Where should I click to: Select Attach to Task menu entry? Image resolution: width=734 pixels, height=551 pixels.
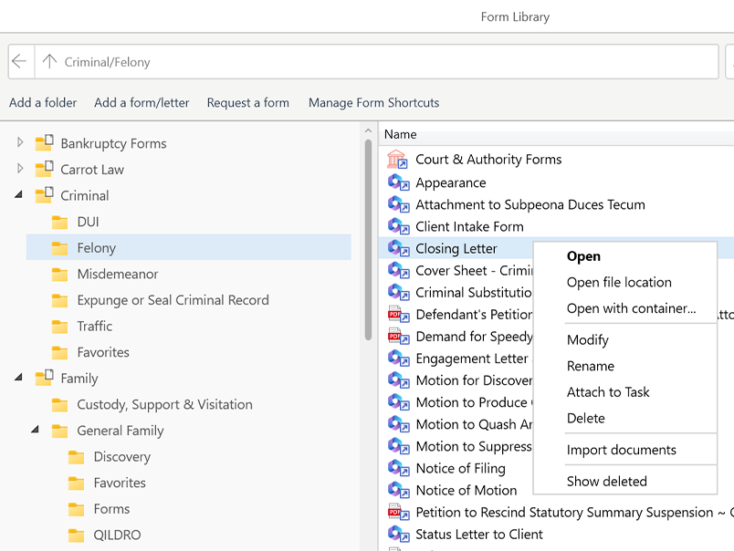(x=608, y=392)
